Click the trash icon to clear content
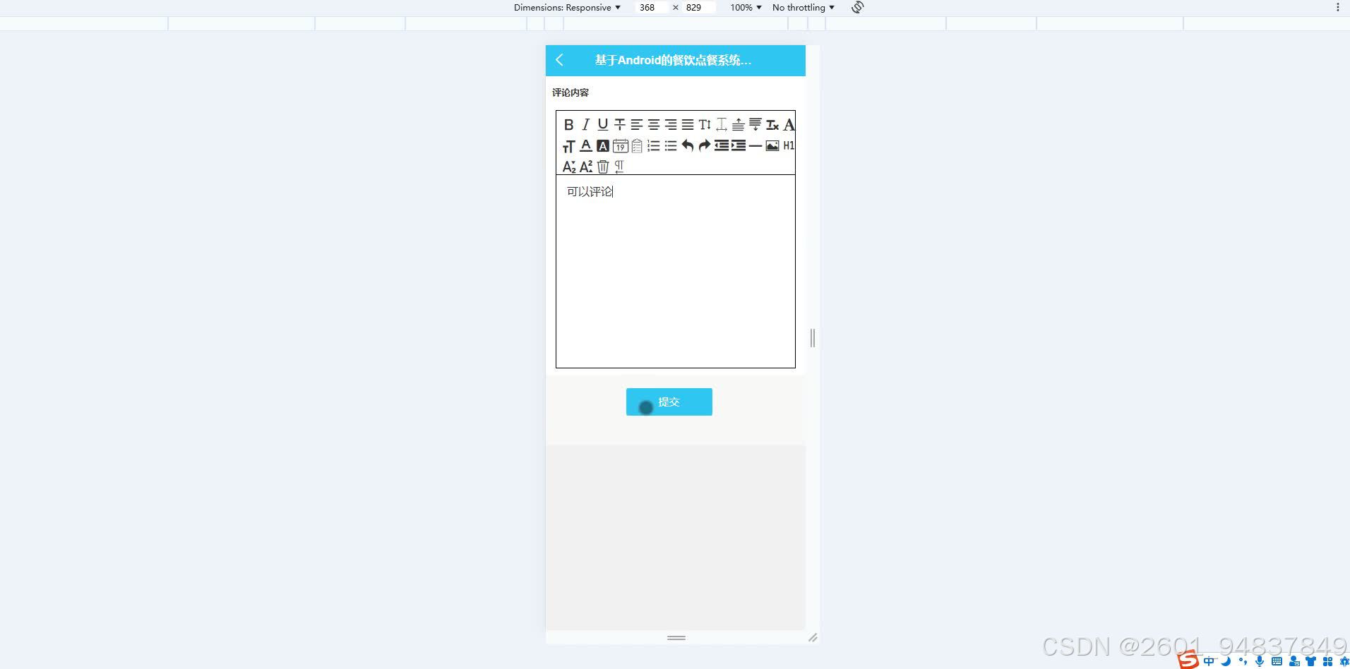The image size is (1350, 669). tap(602, 167)
